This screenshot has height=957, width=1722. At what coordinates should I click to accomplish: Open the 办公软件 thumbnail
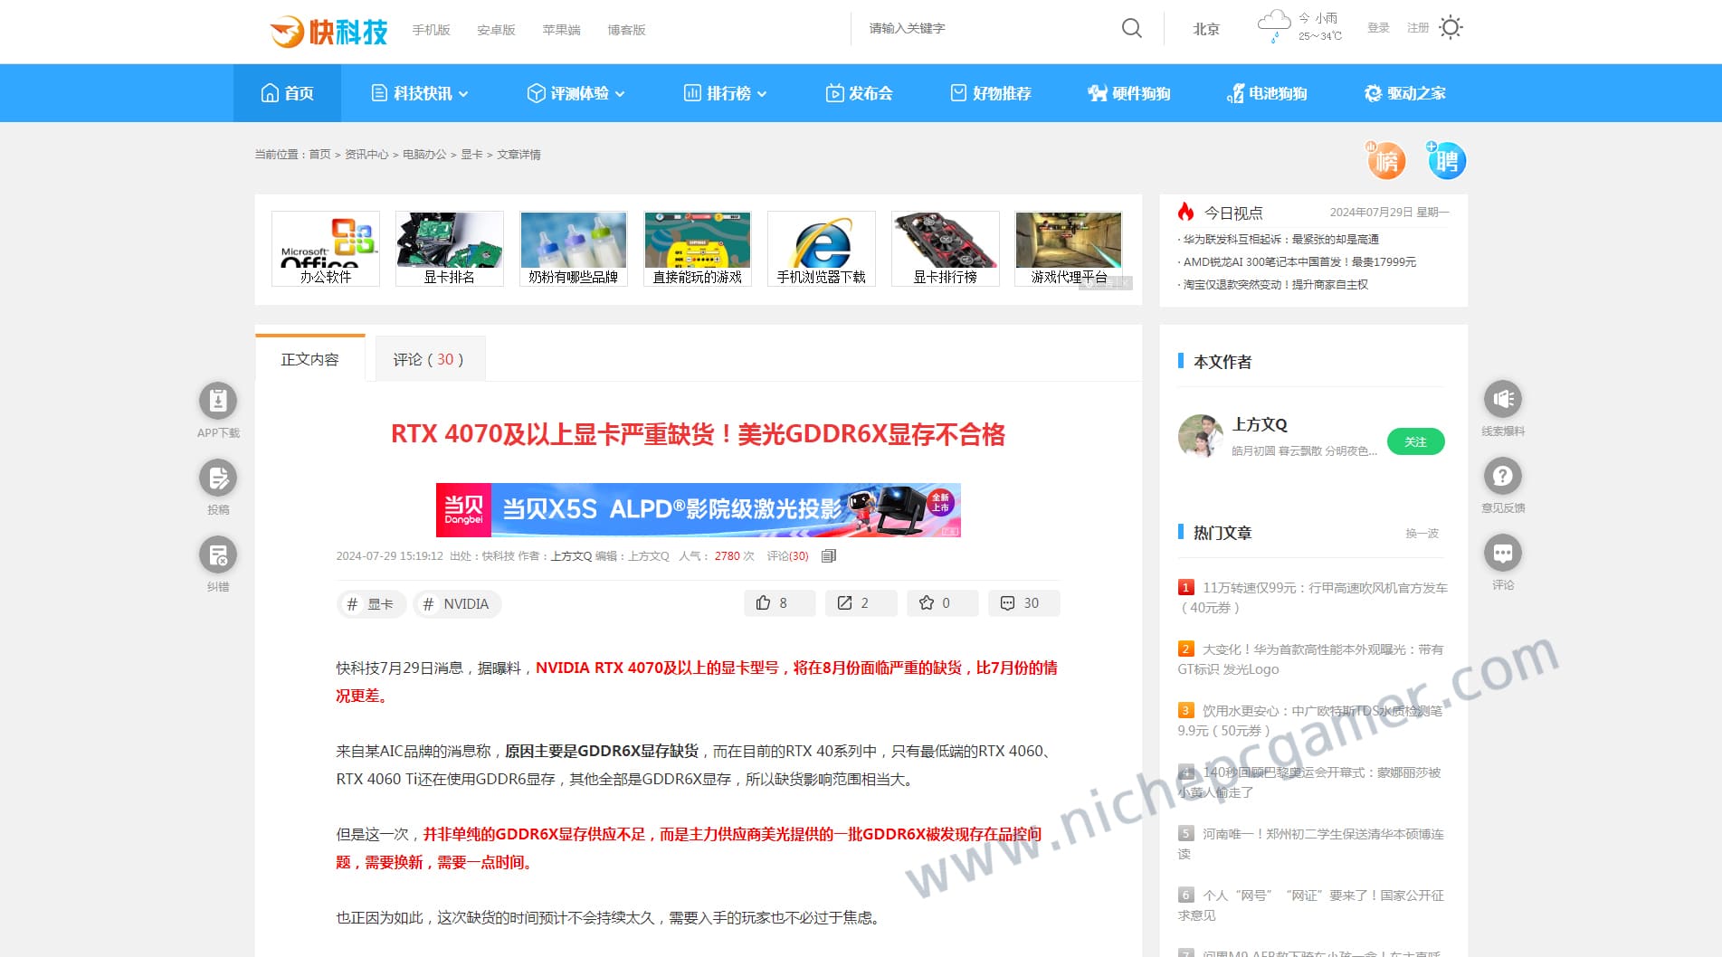click(326, 249)
